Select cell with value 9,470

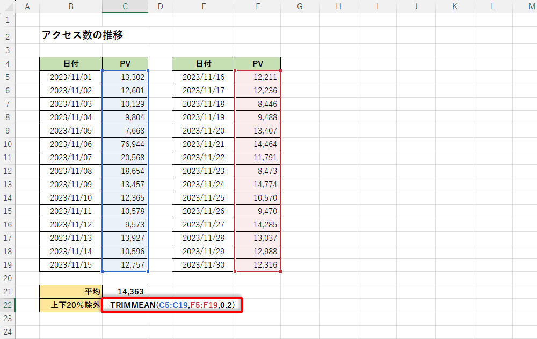click(x=258, y=211)
